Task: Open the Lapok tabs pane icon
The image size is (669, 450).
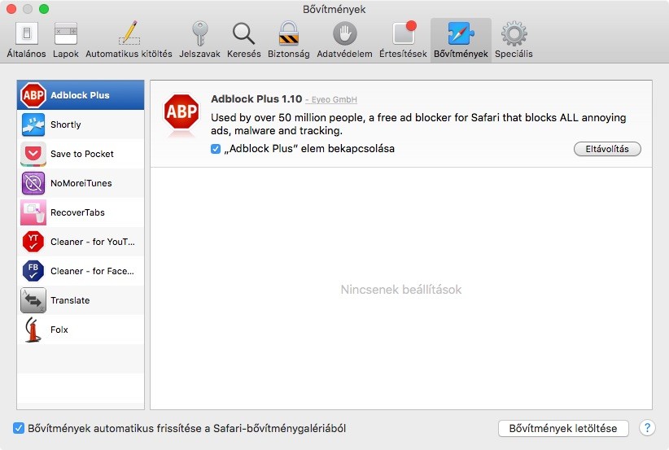Action: [66, 33]
